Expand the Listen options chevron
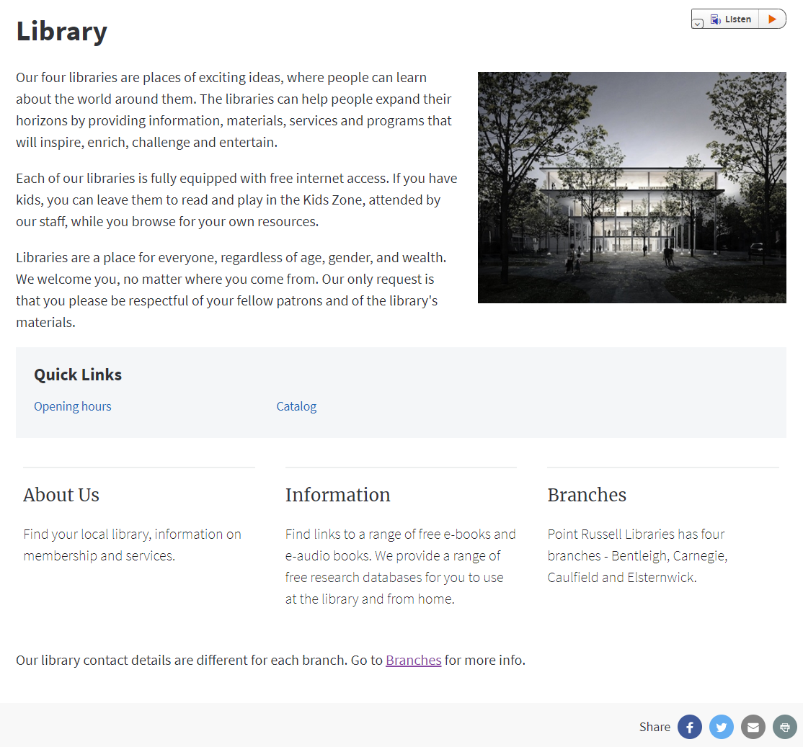The image size is (803, 747). pyautogui.click(x=697, y=24)
